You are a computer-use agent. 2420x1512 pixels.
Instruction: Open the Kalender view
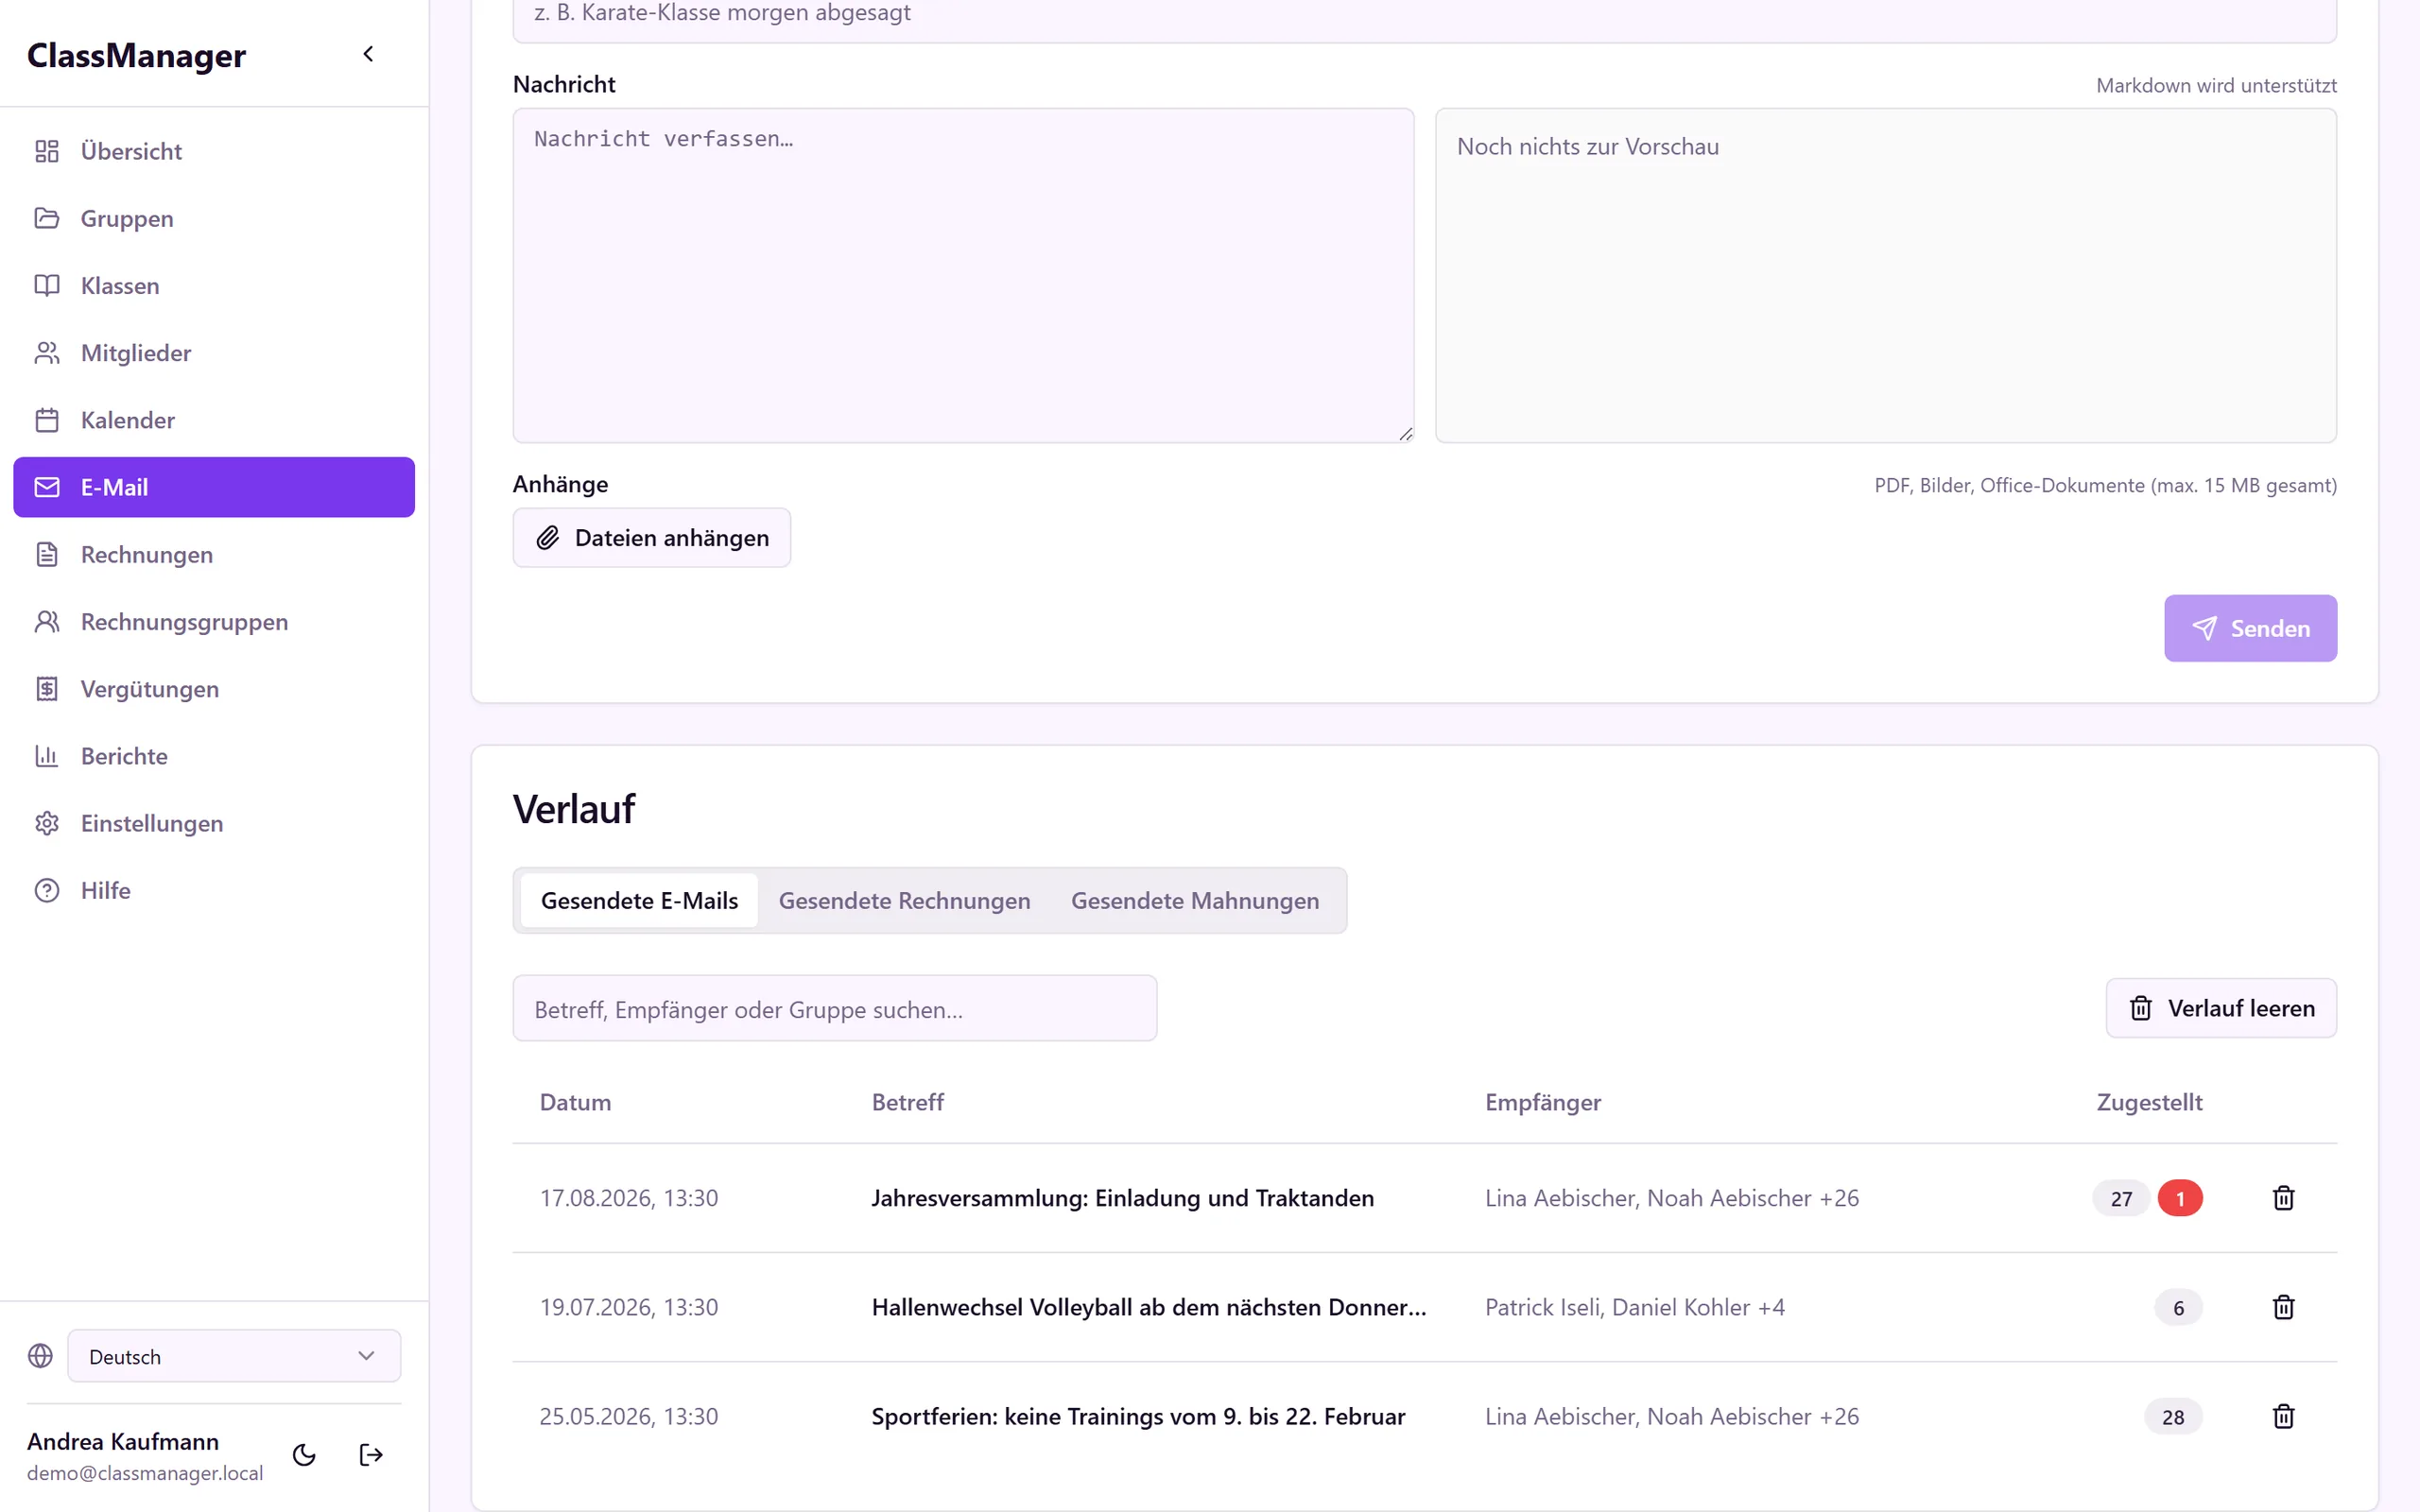pyautogui.click(x=214, y=420)
